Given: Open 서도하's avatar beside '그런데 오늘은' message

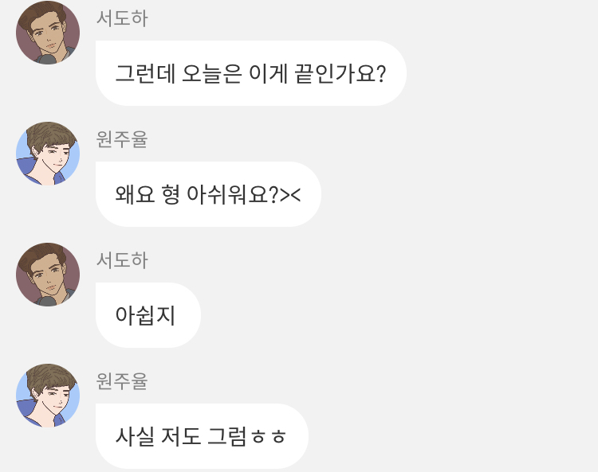Looking at the screenshot, I should [x=48, y=33].
